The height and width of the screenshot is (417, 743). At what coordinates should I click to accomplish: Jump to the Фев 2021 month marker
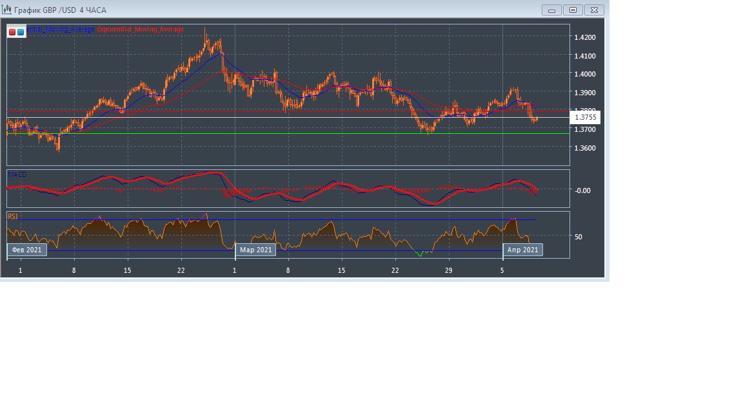(26, 250)
